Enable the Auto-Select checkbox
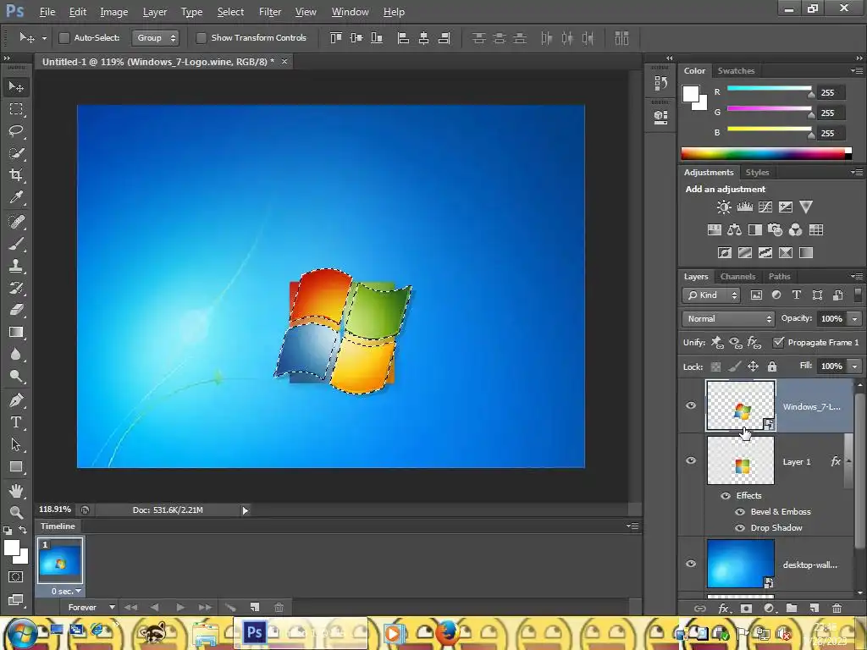The height and width of the screenshot is (650, 867). pos(64,37)
